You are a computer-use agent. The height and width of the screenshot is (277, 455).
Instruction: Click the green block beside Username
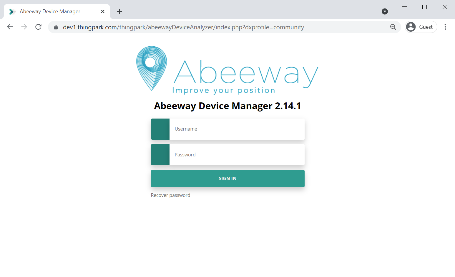point(160,129)
